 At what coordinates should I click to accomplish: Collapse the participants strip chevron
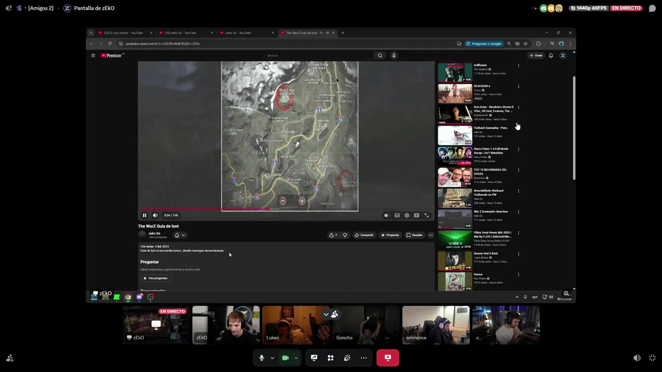point(326,314)
